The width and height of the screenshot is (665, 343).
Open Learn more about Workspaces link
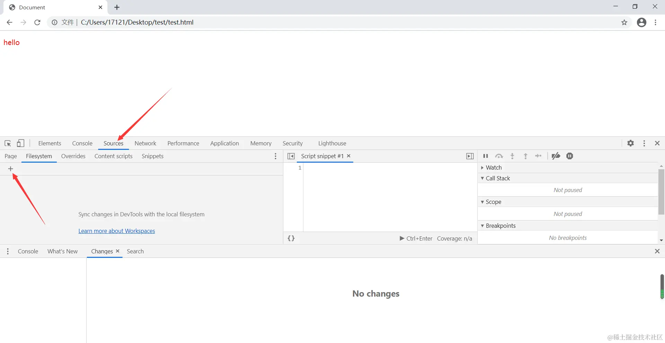pos(117,231)
